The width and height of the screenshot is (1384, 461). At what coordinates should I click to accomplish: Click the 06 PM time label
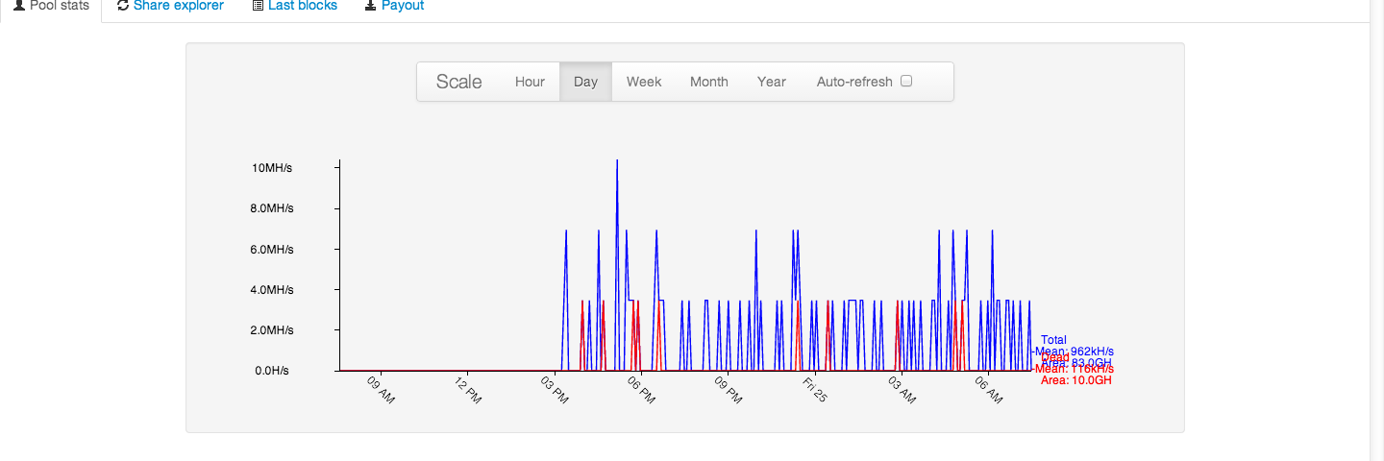642,390
